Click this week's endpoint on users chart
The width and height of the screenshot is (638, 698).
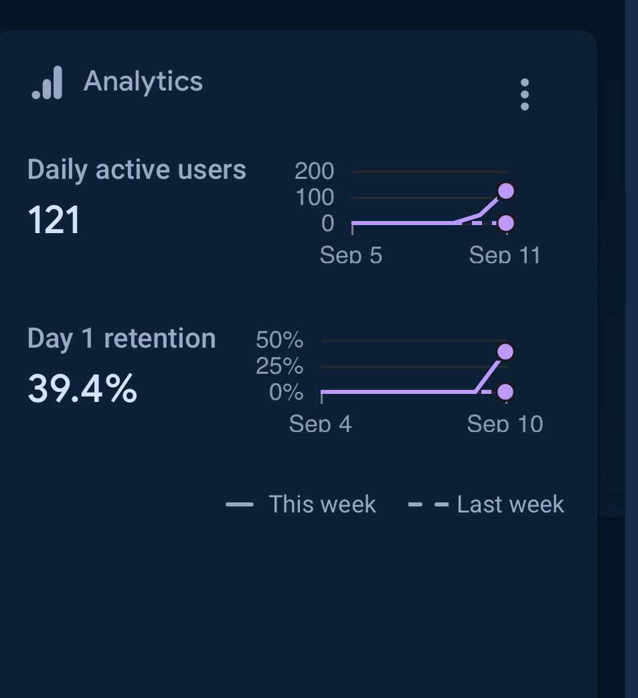point(506,191)
